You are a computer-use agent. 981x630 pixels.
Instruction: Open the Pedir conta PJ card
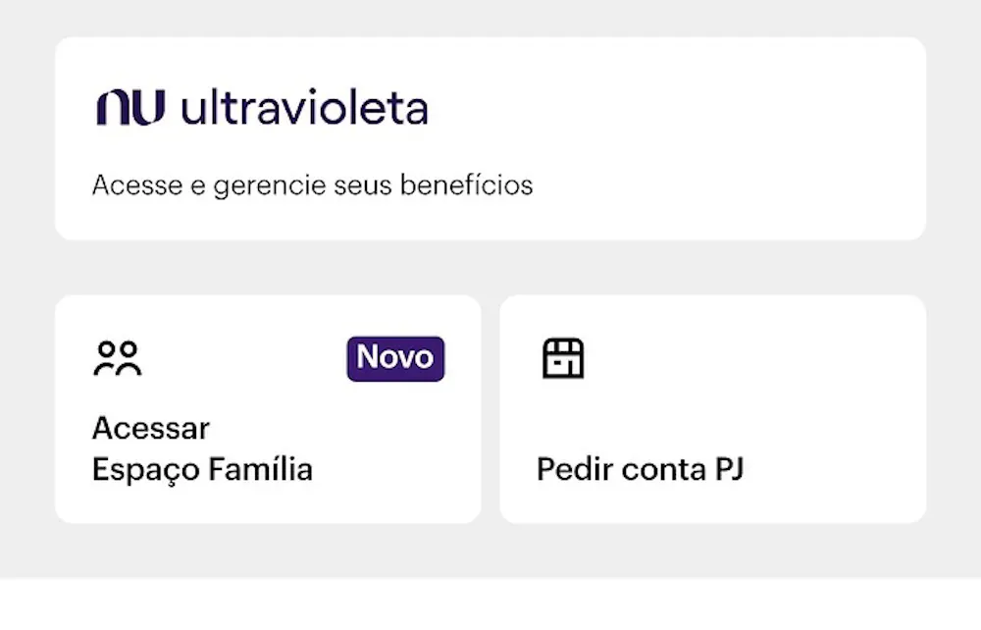click(x=712, y=409)
